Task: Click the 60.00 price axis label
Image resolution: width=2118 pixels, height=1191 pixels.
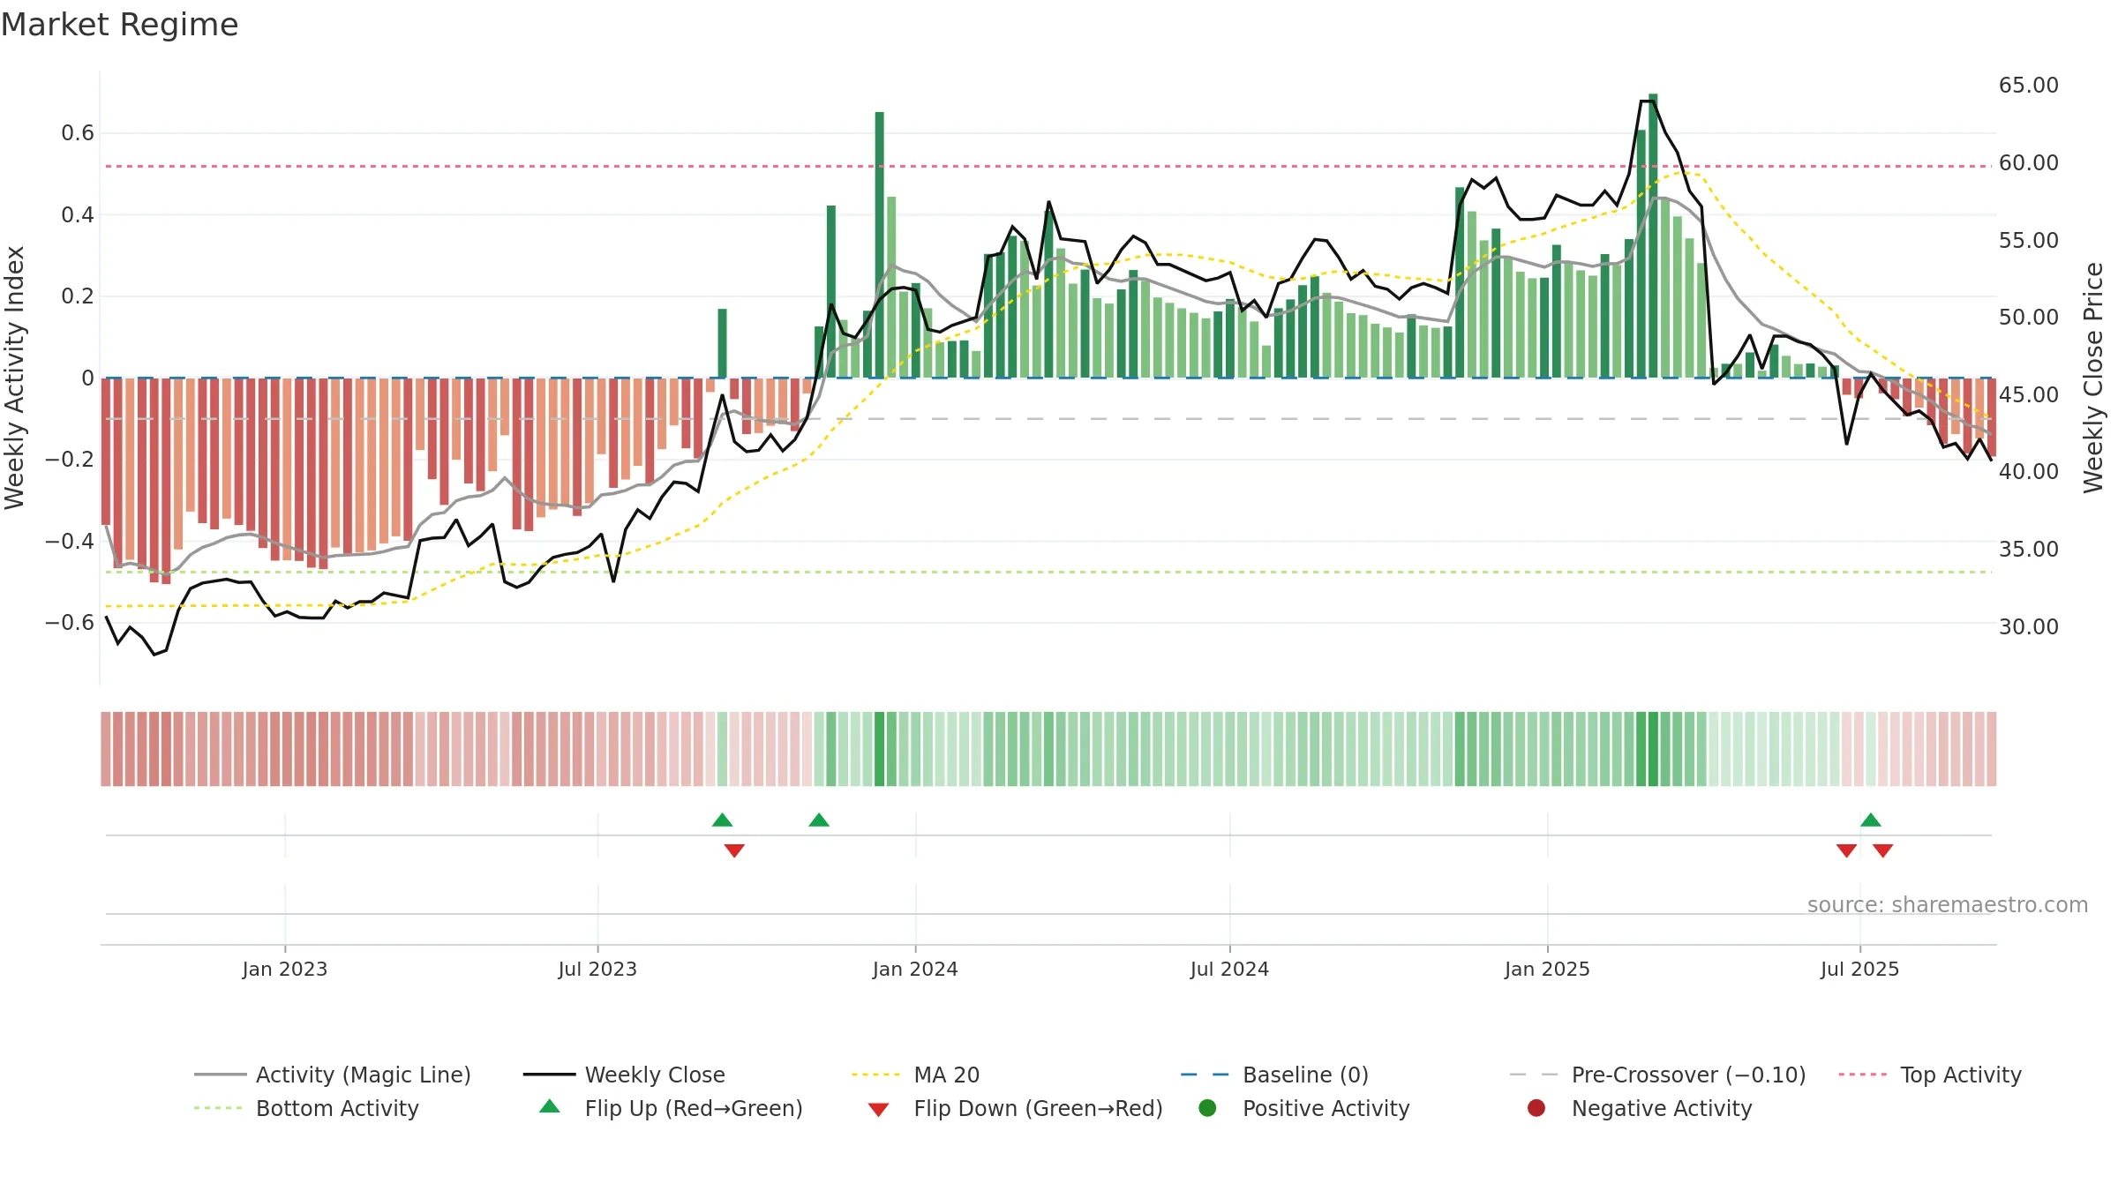Action: [x=2029, y=163]
